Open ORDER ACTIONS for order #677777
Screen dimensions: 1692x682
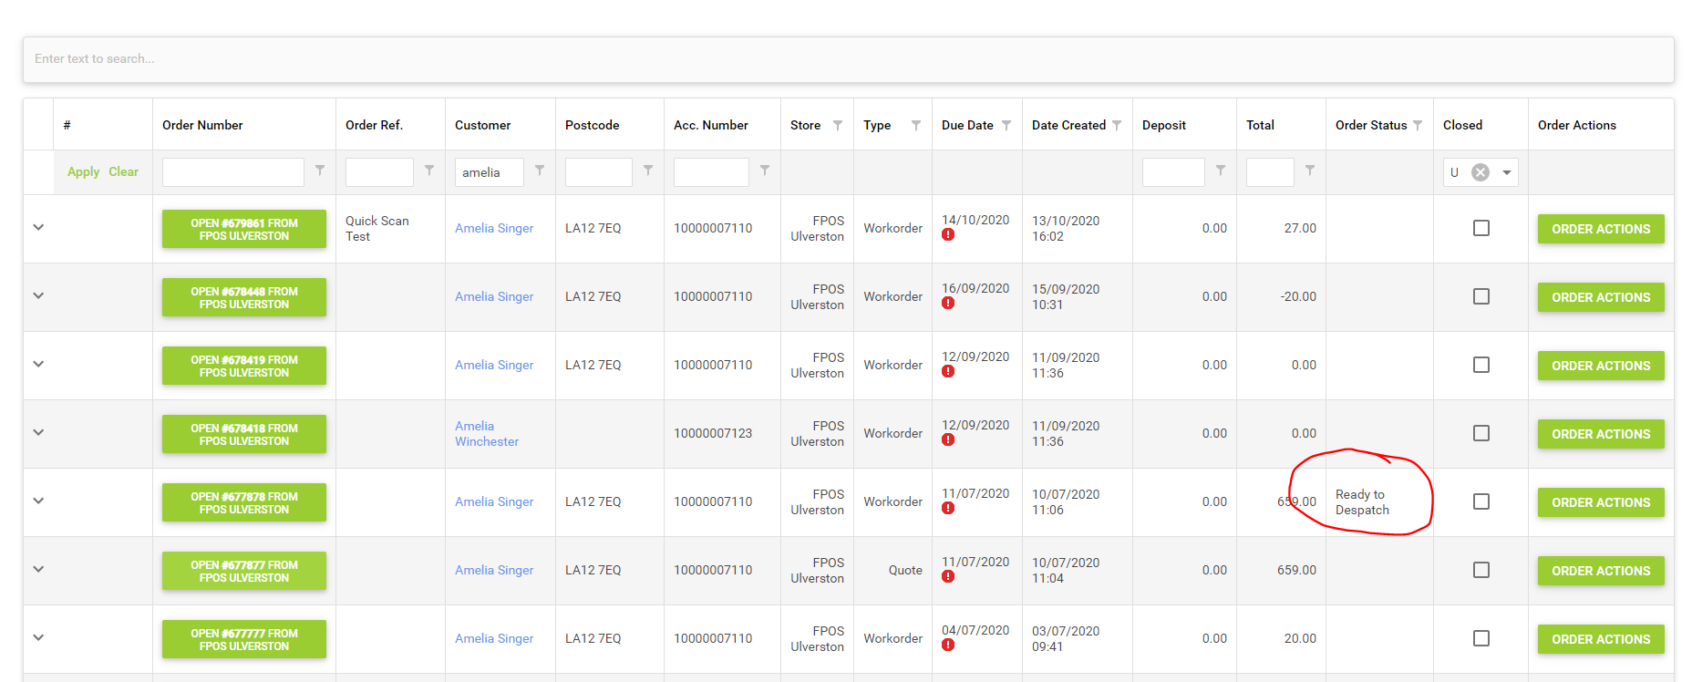click(1601, 639)
